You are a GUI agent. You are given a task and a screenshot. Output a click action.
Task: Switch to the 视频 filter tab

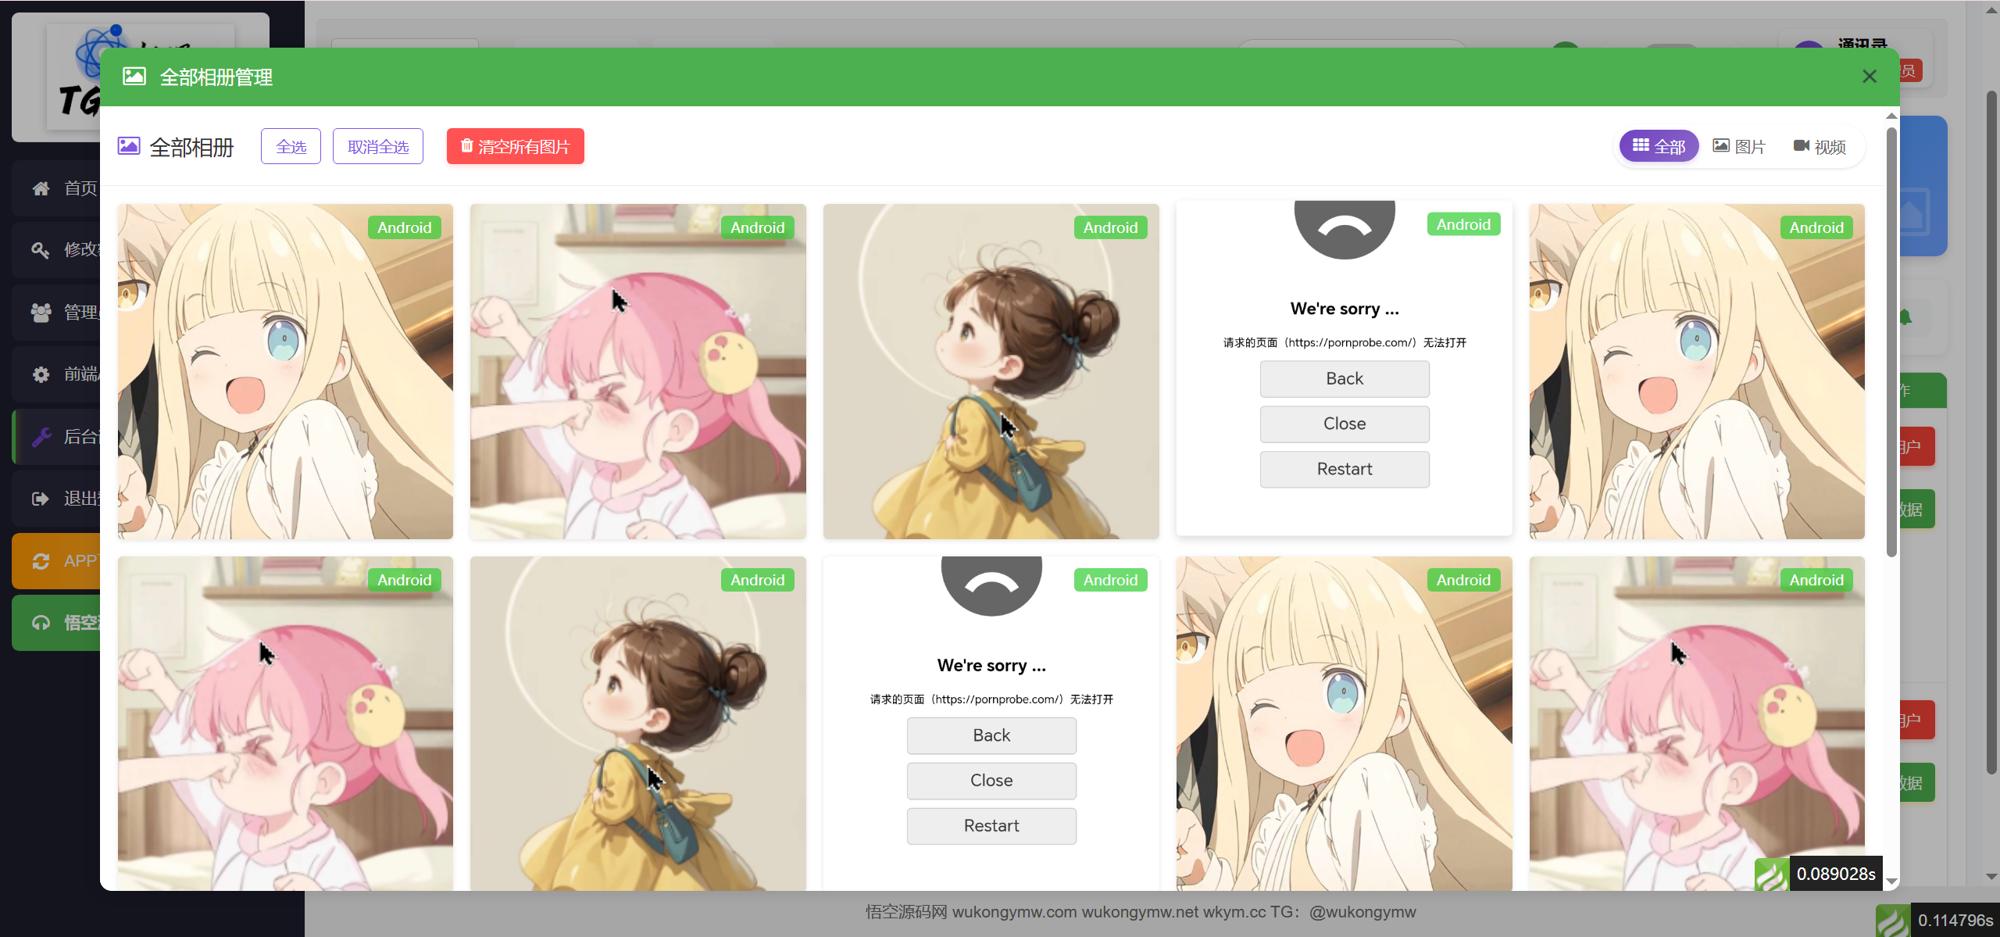point(1820,146)
